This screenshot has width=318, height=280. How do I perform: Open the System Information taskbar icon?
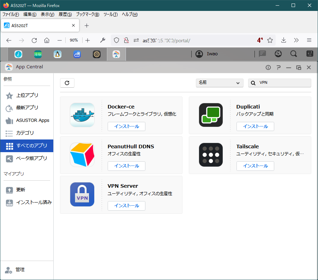point(18,54)
